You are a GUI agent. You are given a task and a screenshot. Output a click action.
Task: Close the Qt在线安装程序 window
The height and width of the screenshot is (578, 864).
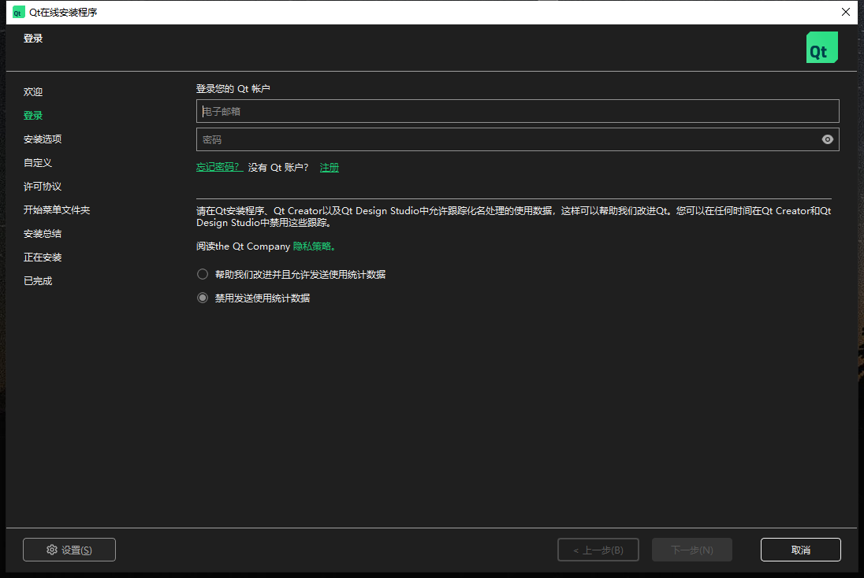pos(846,12)
